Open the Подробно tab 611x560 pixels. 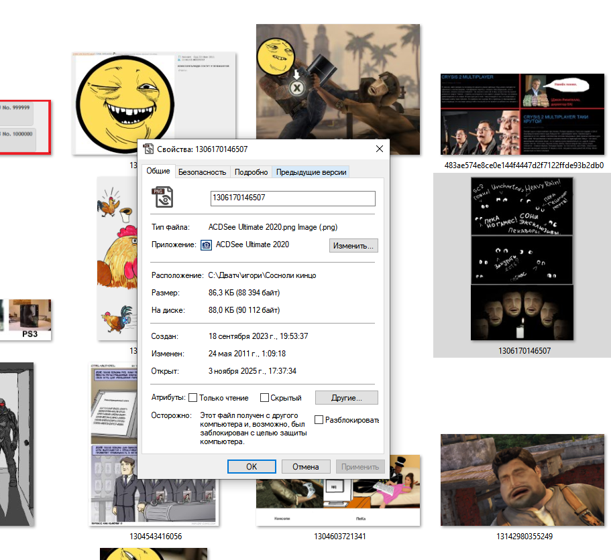click(251, 172)
